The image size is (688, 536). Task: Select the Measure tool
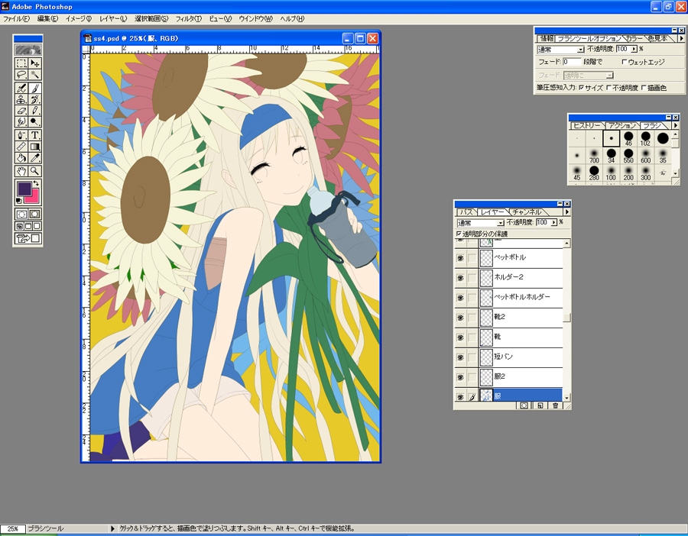pos(21,147)
